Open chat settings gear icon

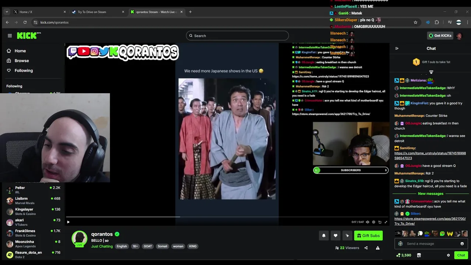[x=448, y=255]
